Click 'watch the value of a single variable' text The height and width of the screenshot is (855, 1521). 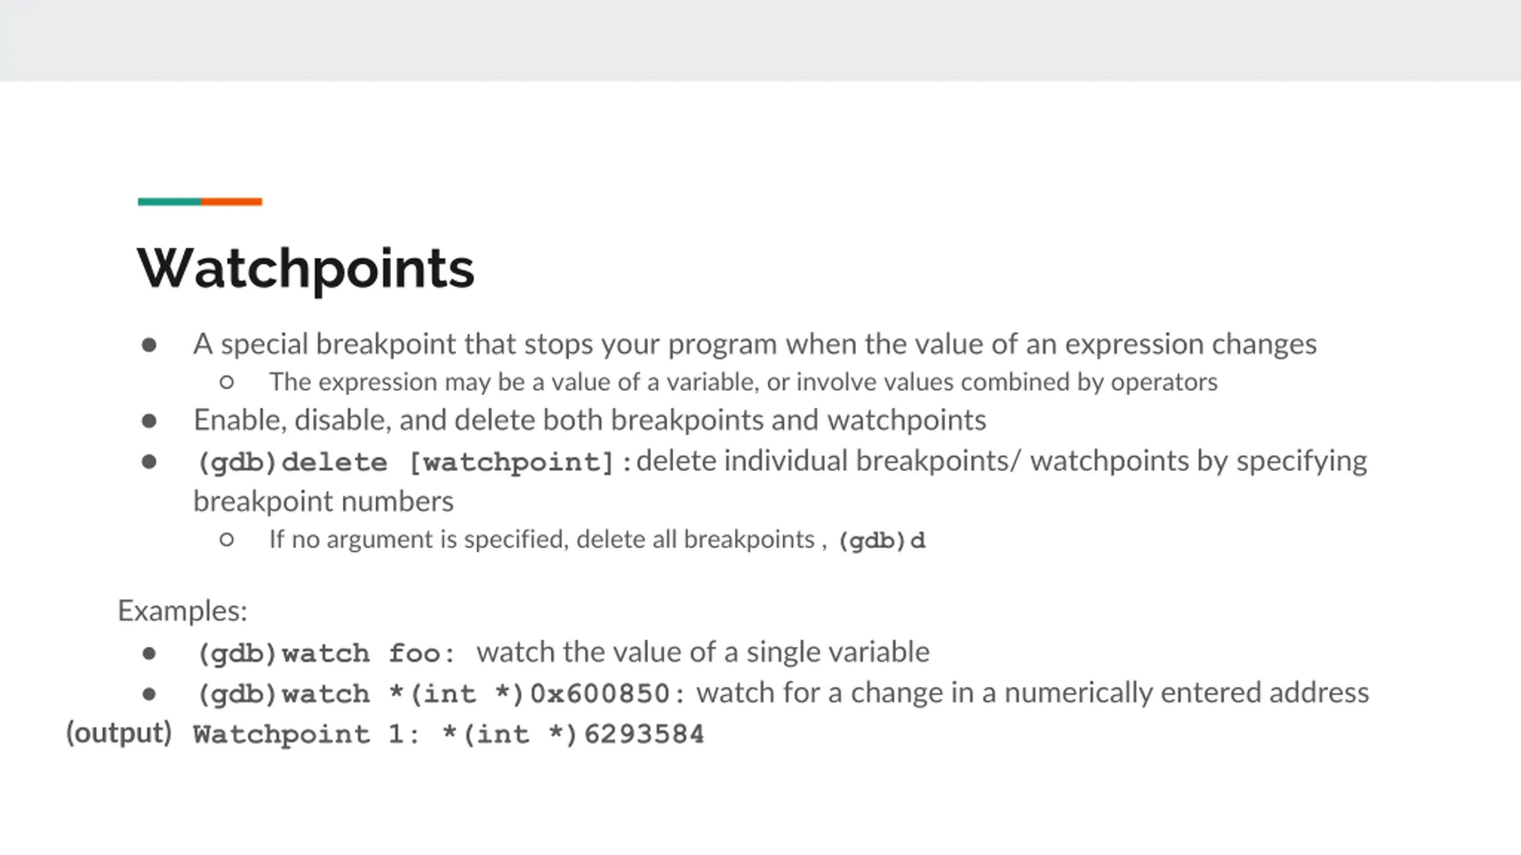click(x=703, y=653)
